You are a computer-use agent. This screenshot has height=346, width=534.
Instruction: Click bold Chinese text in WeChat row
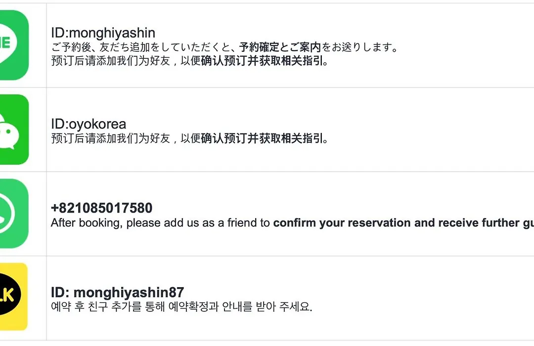264,138
